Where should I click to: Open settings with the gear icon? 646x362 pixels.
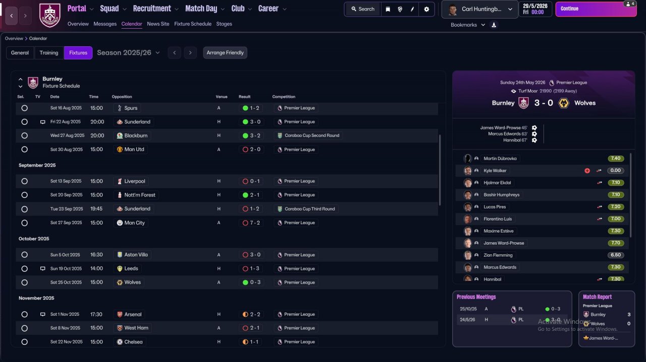coord(426,9)
